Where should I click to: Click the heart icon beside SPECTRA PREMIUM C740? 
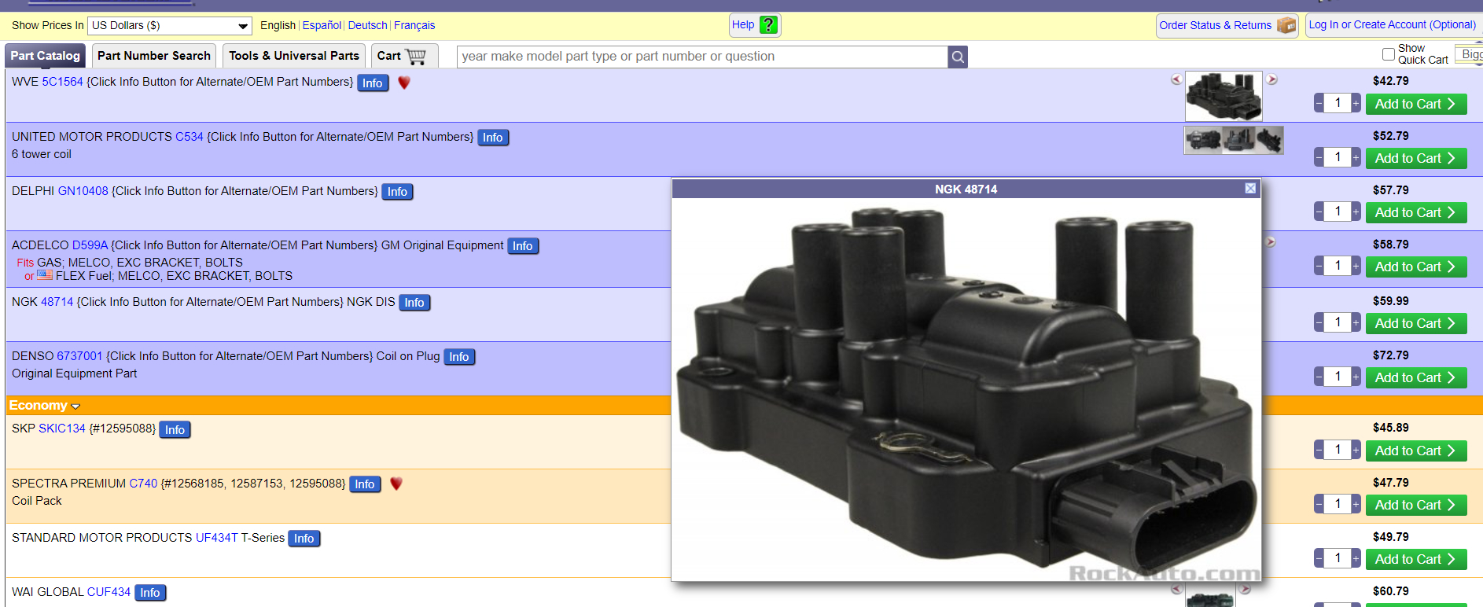396,484
